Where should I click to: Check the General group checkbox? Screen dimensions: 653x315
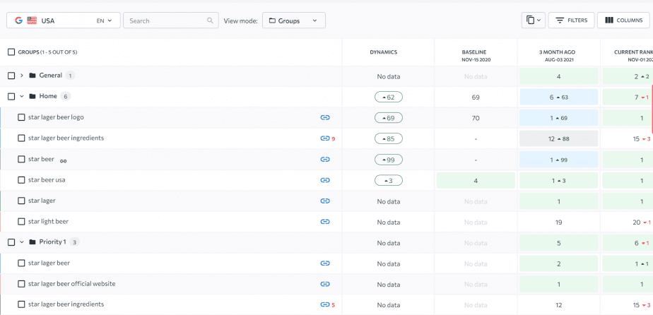click(x=11, y=76)
